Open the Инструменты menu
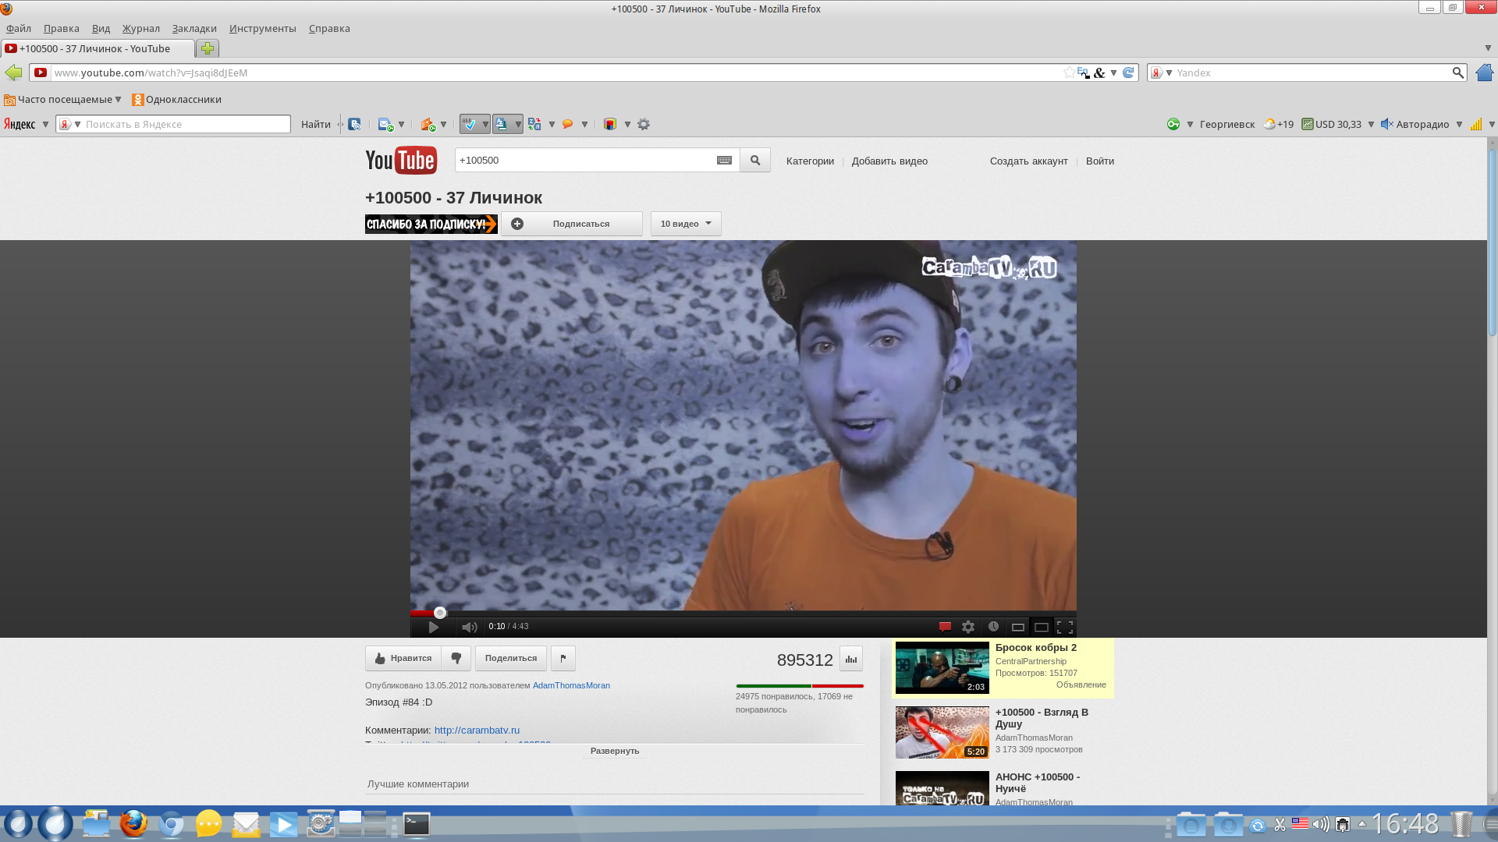The height and width of the screenshot is (842, 1498). (x=262, y=28)
